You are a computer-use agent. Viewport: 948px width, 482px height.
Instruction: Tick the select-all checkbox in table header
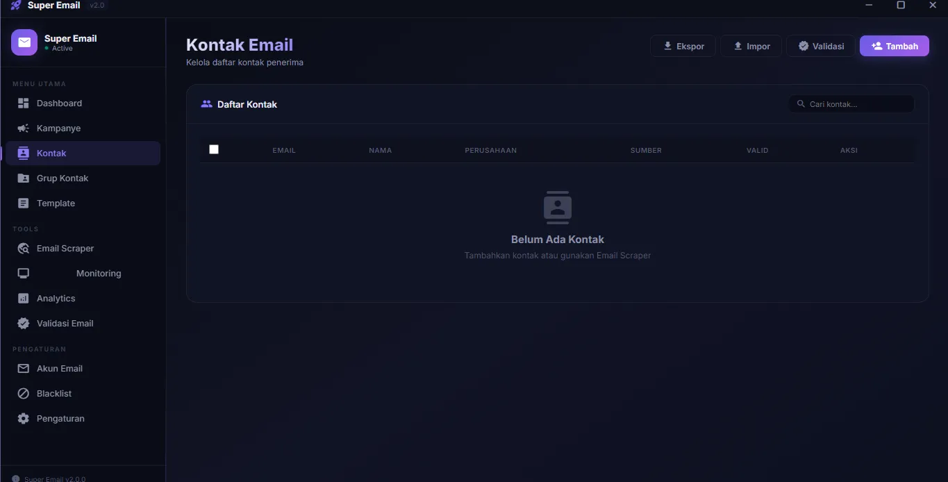click(214, 149)
